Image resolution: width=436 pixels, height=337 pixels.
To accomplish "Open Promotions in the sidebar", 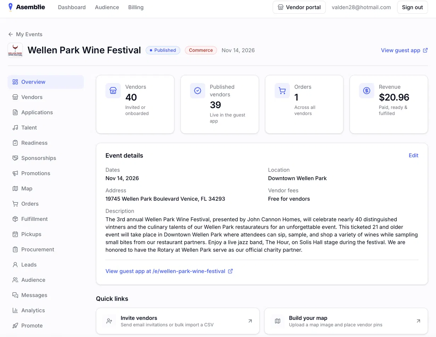I will (46, 173).
